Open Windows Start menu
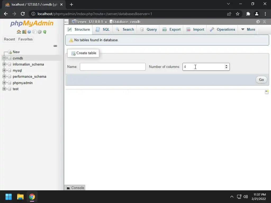The width and height of the screenshot is (271, 203). (x=8, y=197)
